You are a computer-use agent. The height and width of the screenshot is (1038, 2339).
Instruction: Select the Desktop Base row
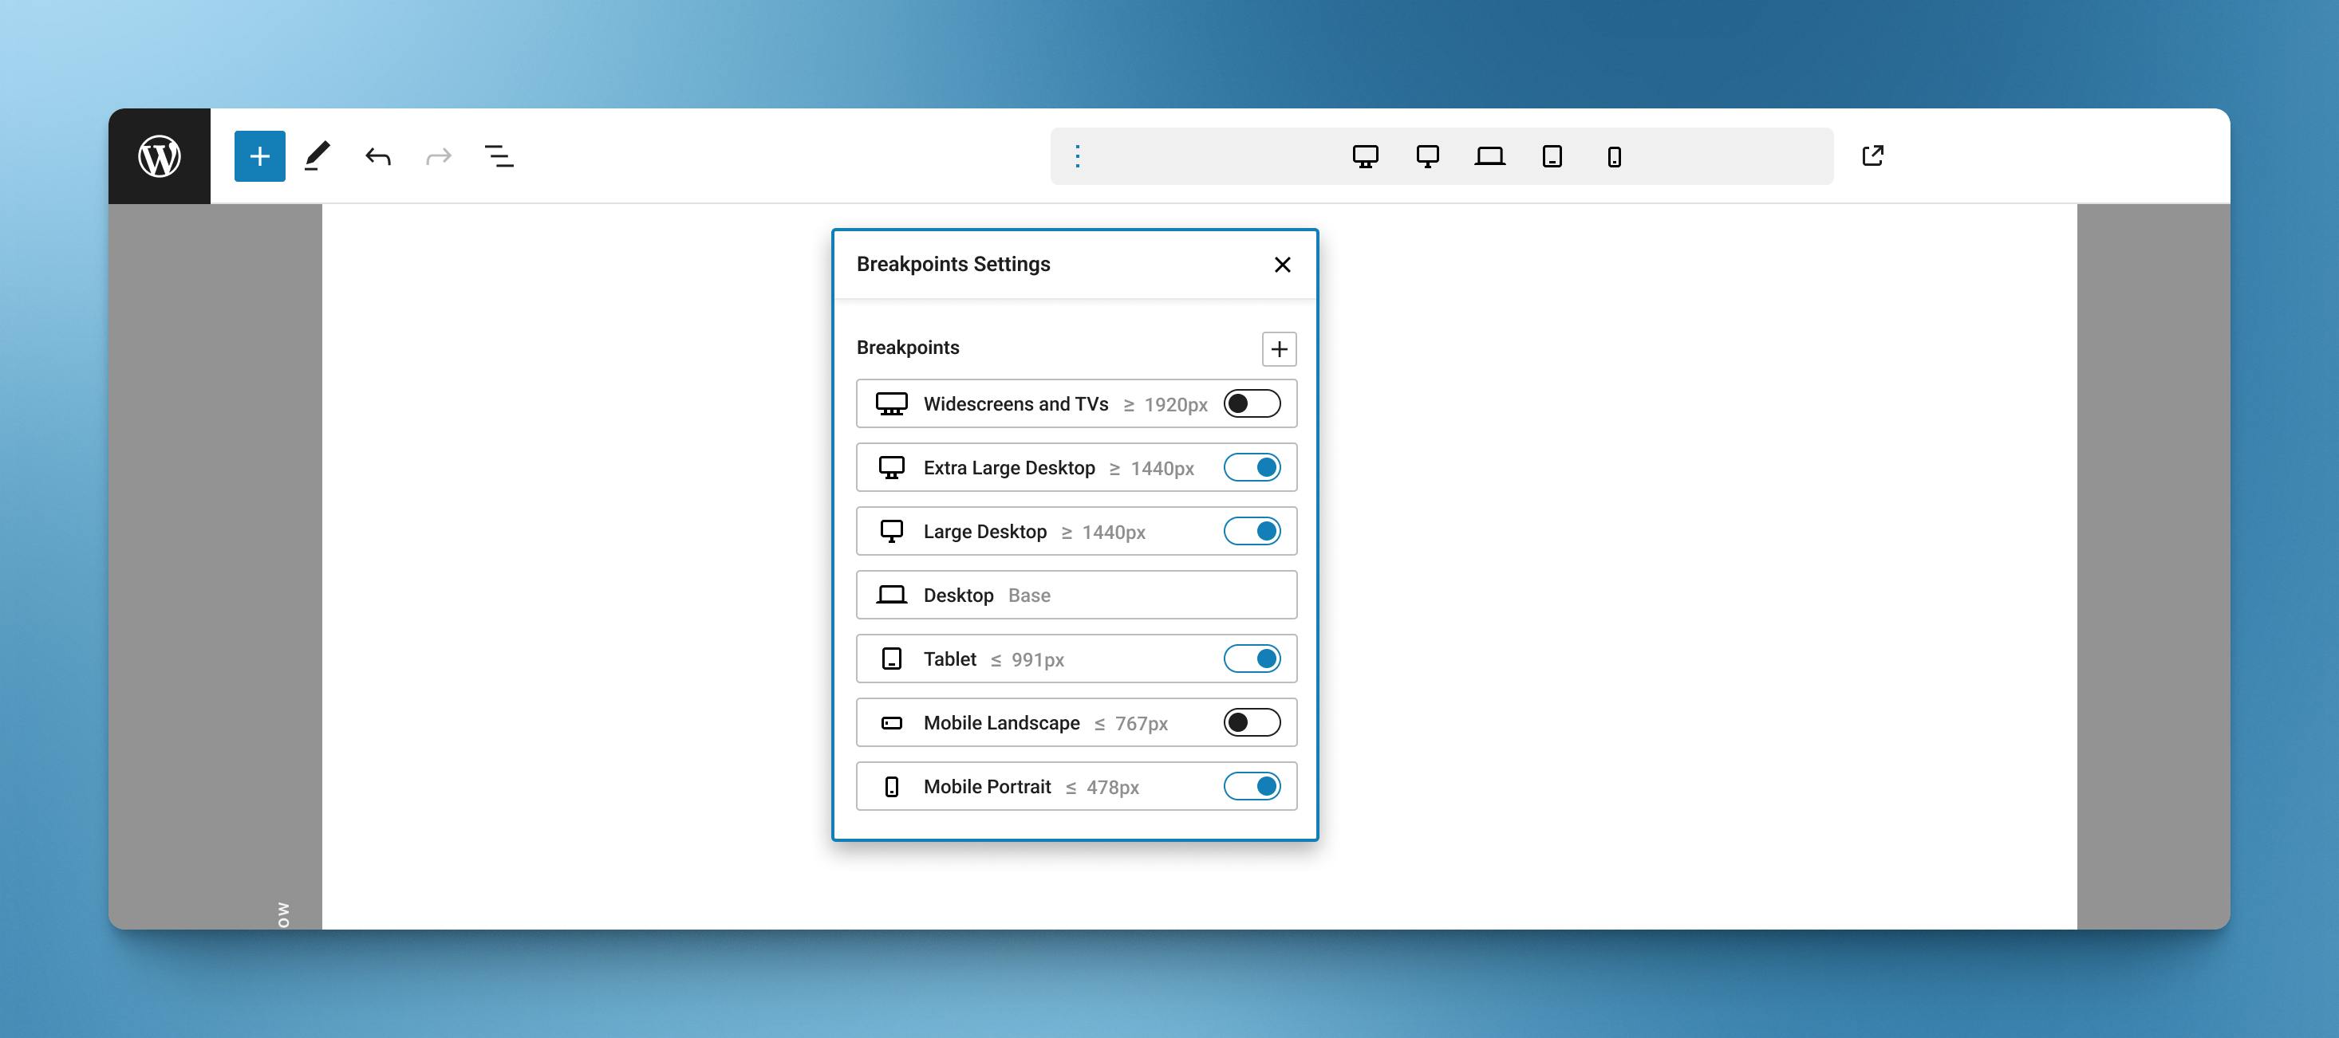[x=1076, y=594]
